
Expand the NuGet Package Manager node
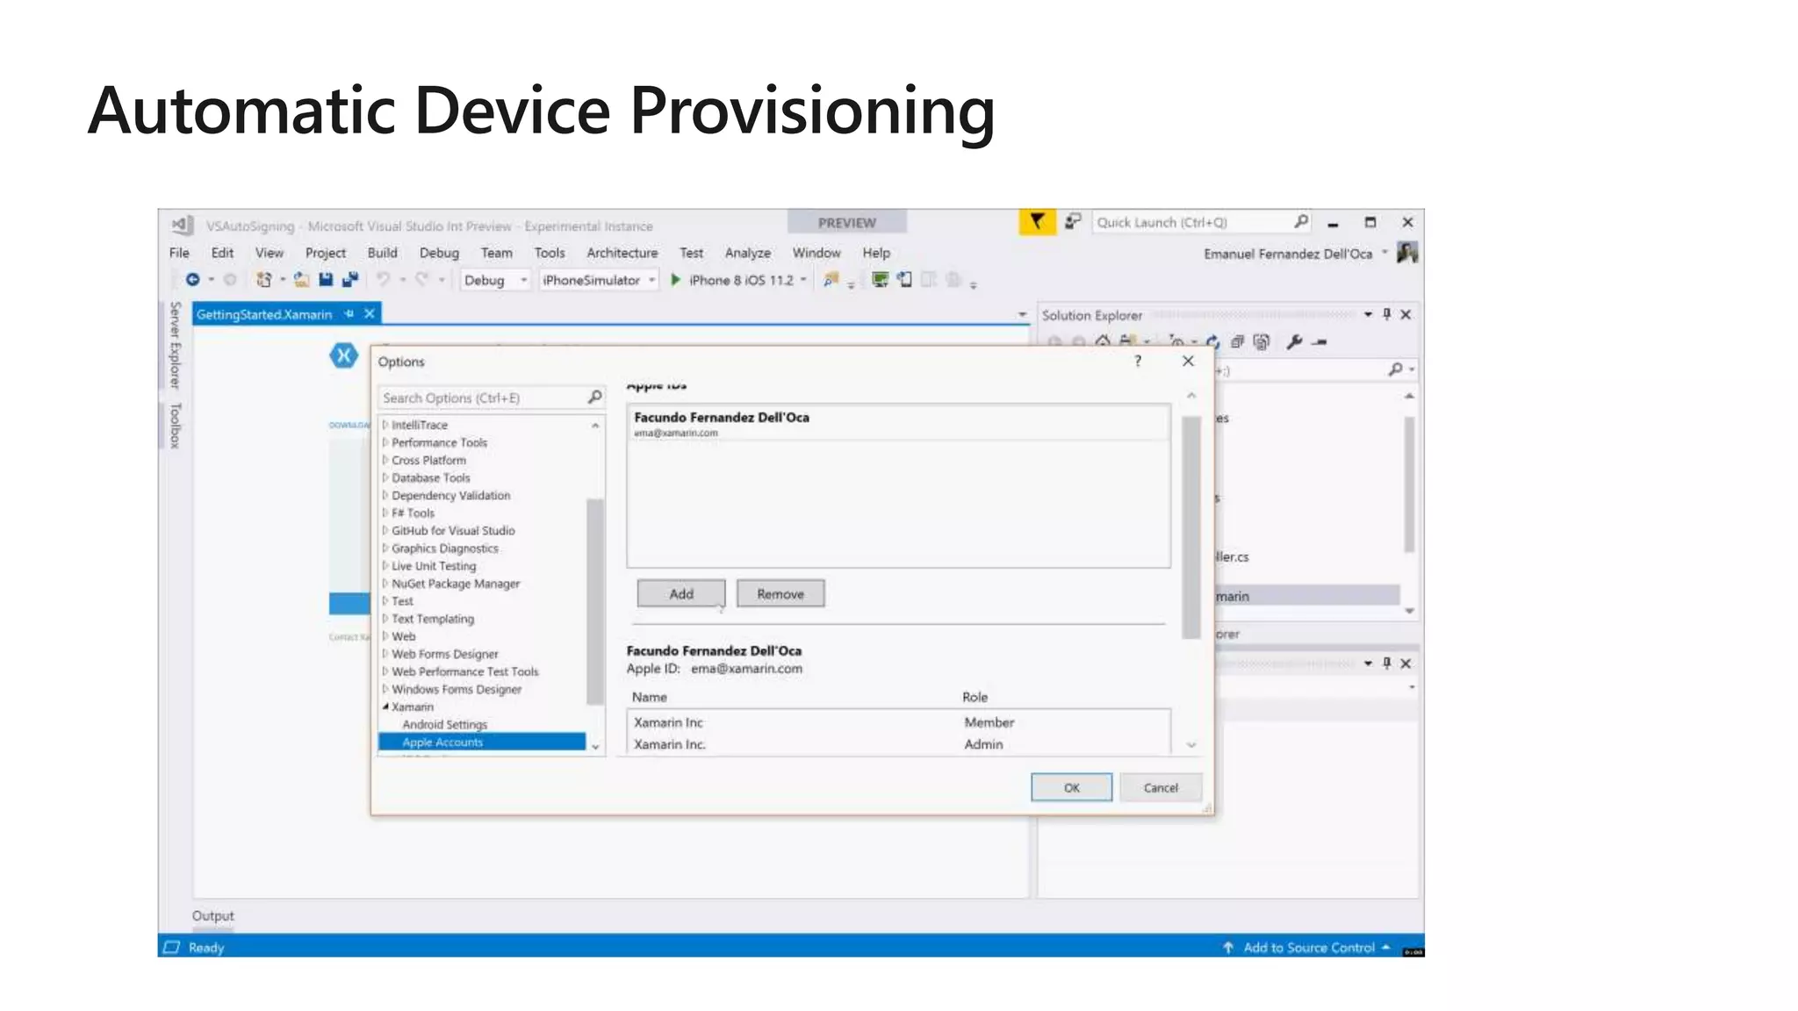(385, 584)
